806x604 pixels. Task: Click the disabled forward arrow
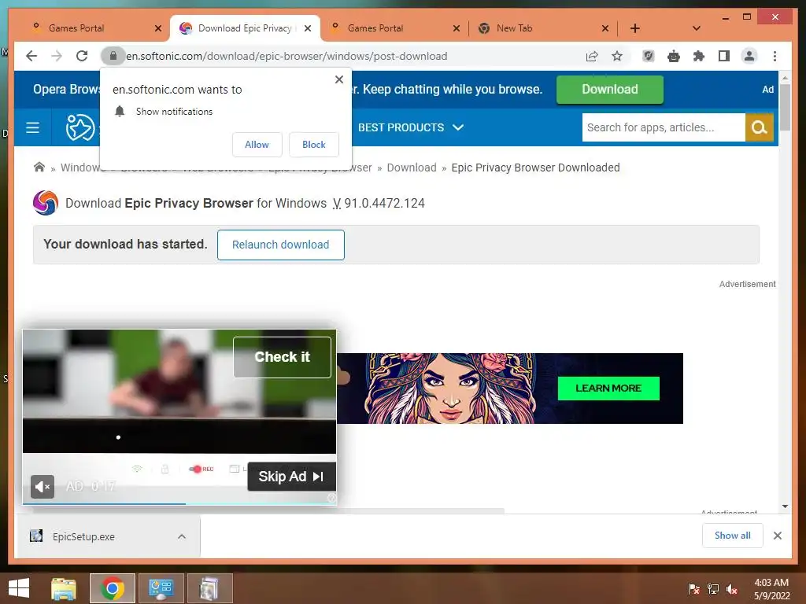57,56
